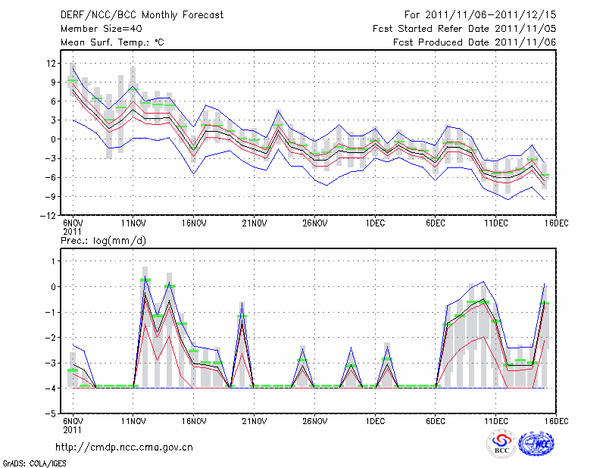Click the Fcst Produced Date line
The height and width of the screenshot is (468, 606).
coord(474,42)
